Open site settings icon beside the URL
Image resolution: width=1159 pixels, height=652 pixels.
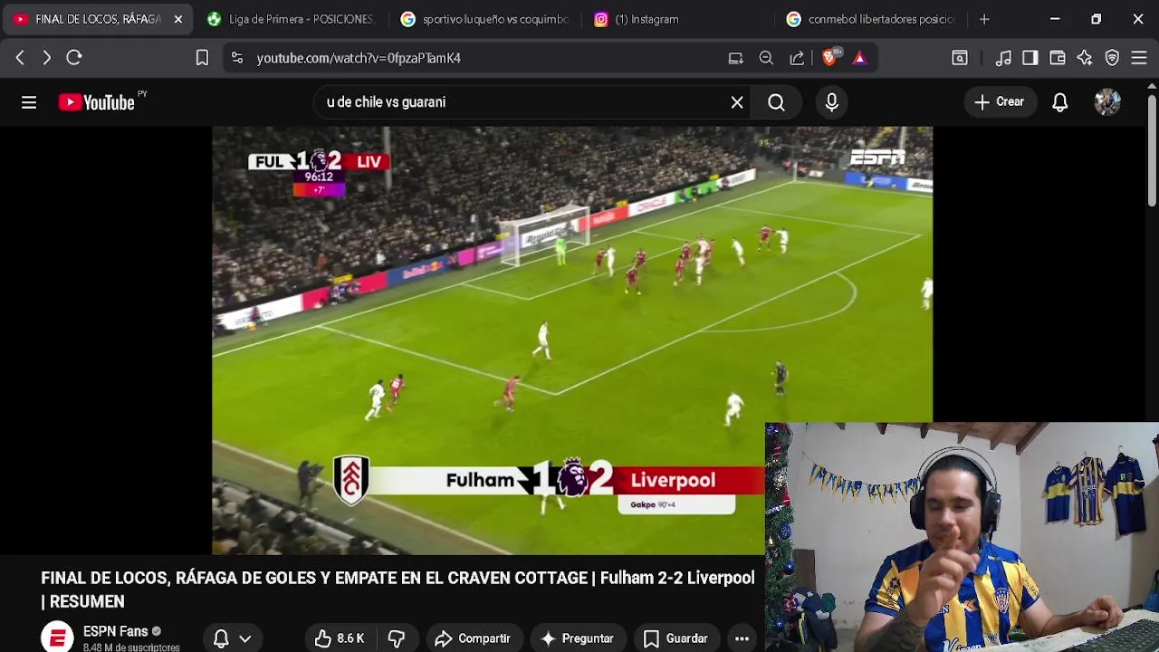coord(237,58)
